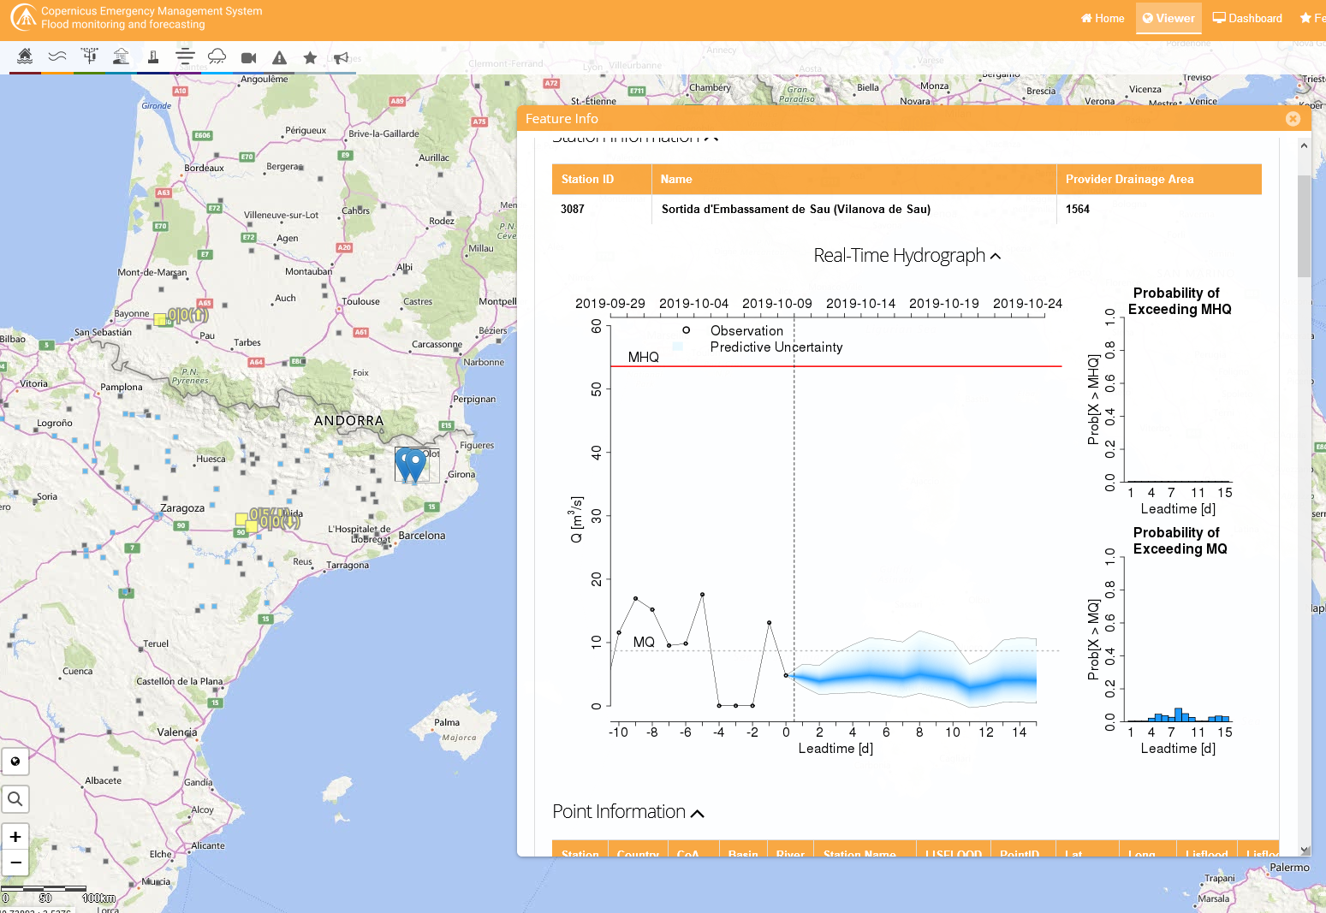Toggle the globe basemap control on the map
Screen dimensions: 1326x913
coord(15,762)
